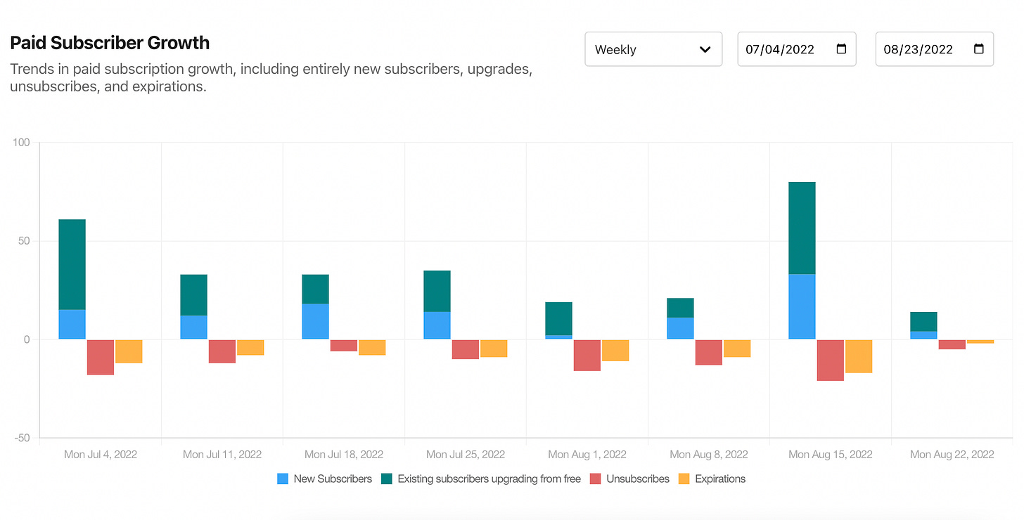Image resolution: width=1024 pixels, height=520 pixels.
Task: Click the Mon Aug 15 axis label
Action: (830, 454)
